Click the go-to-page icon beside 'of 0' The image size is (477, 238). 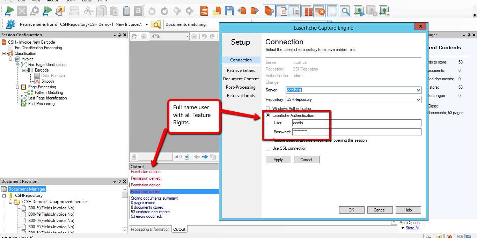187,157
